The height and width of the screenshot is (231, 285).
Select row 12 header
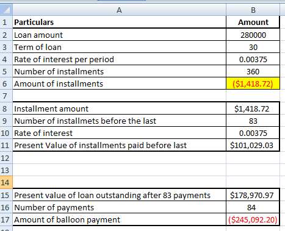[6, 158]
